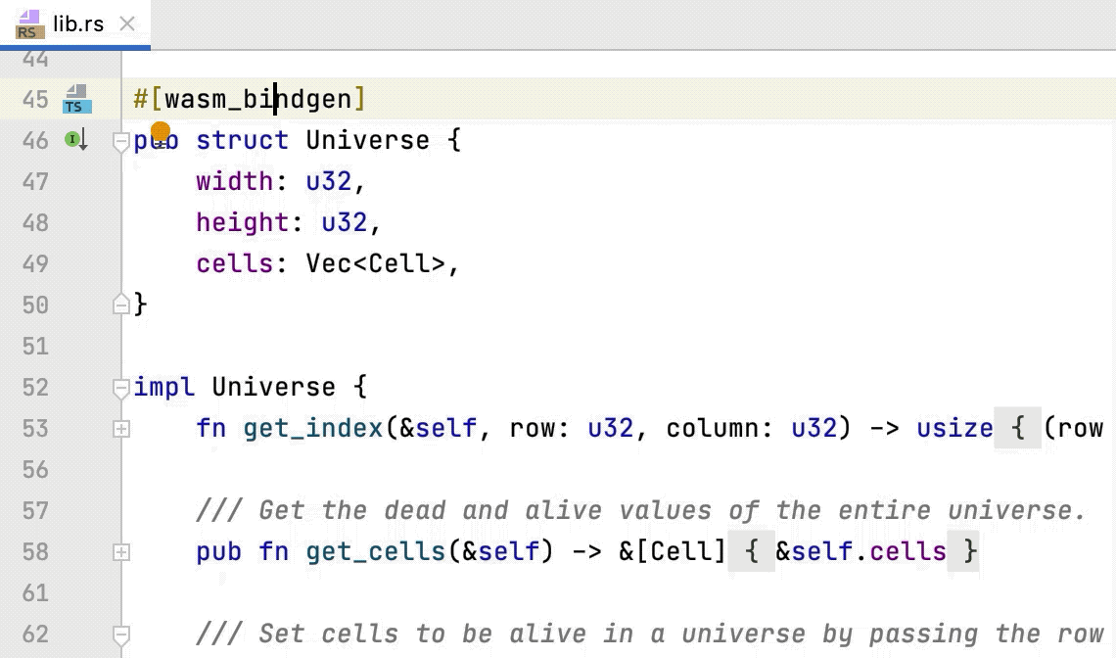1116x658 pixels.
Task: Click the comment 'Get the dead and alive values'
Action: click(x=485, y=510)
